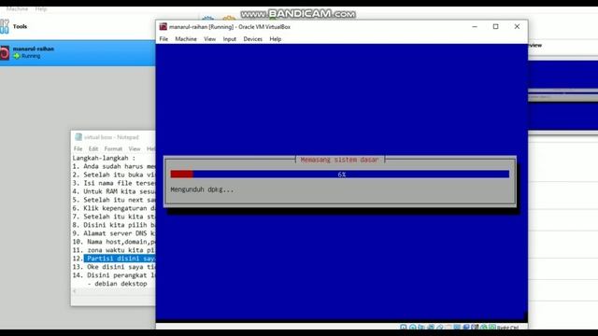Open Format menu in Notepad
The width and height of the screenshot is (598, 336).
tap(113, 148)
